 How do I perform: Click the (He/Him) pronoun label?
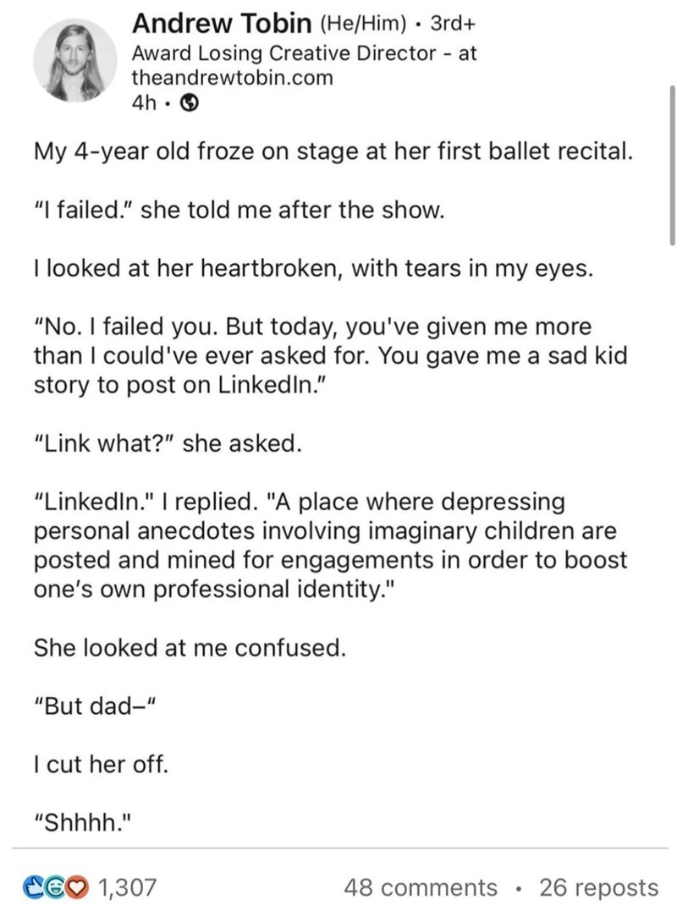click(x=362, y=23)
